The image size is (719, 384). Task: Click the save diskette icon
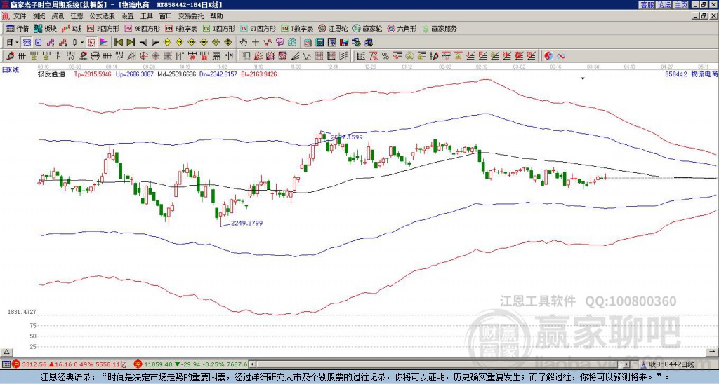point(344,43)
